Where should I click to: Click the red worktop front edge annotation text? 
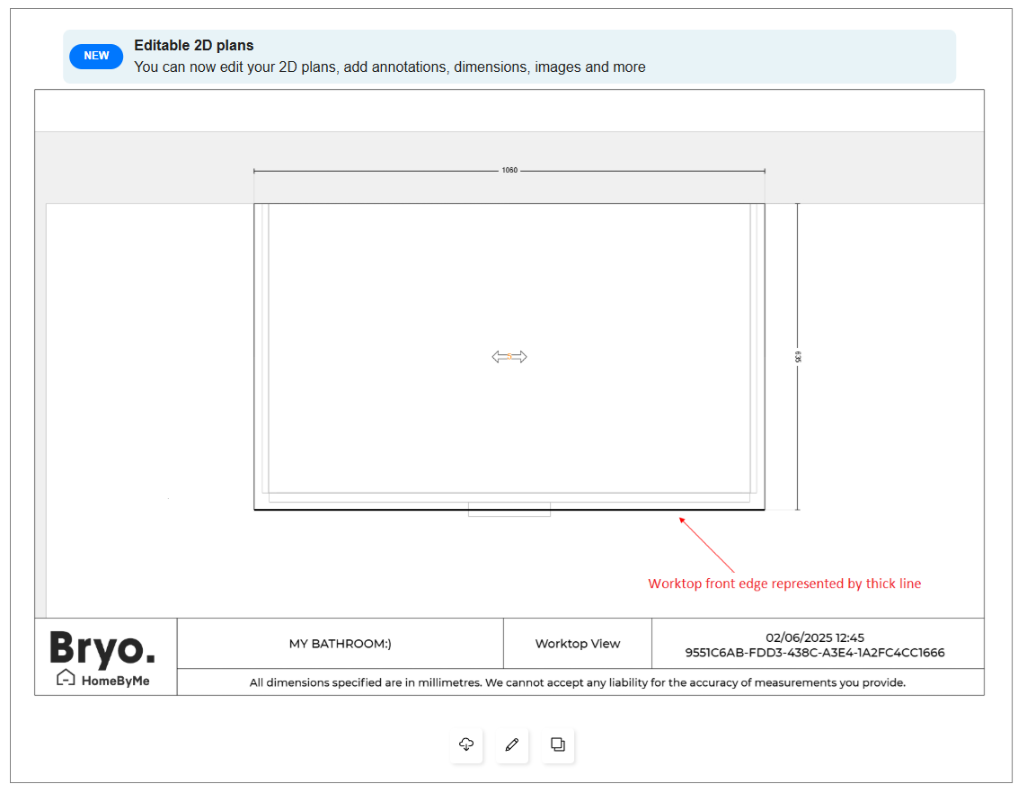coord(784,584)
